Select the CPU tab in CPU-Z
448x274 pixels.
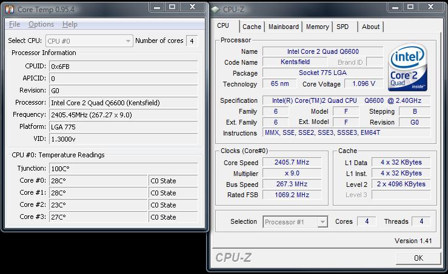(x=223, y=25)
